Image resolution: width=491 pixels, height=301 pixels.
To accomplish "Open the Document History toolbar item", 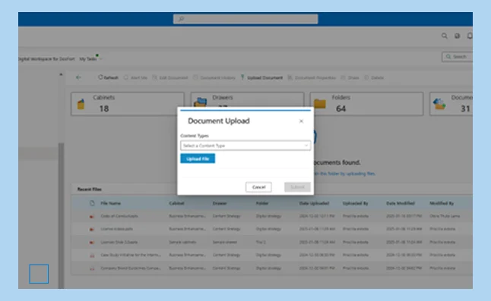I will [214, 77].
